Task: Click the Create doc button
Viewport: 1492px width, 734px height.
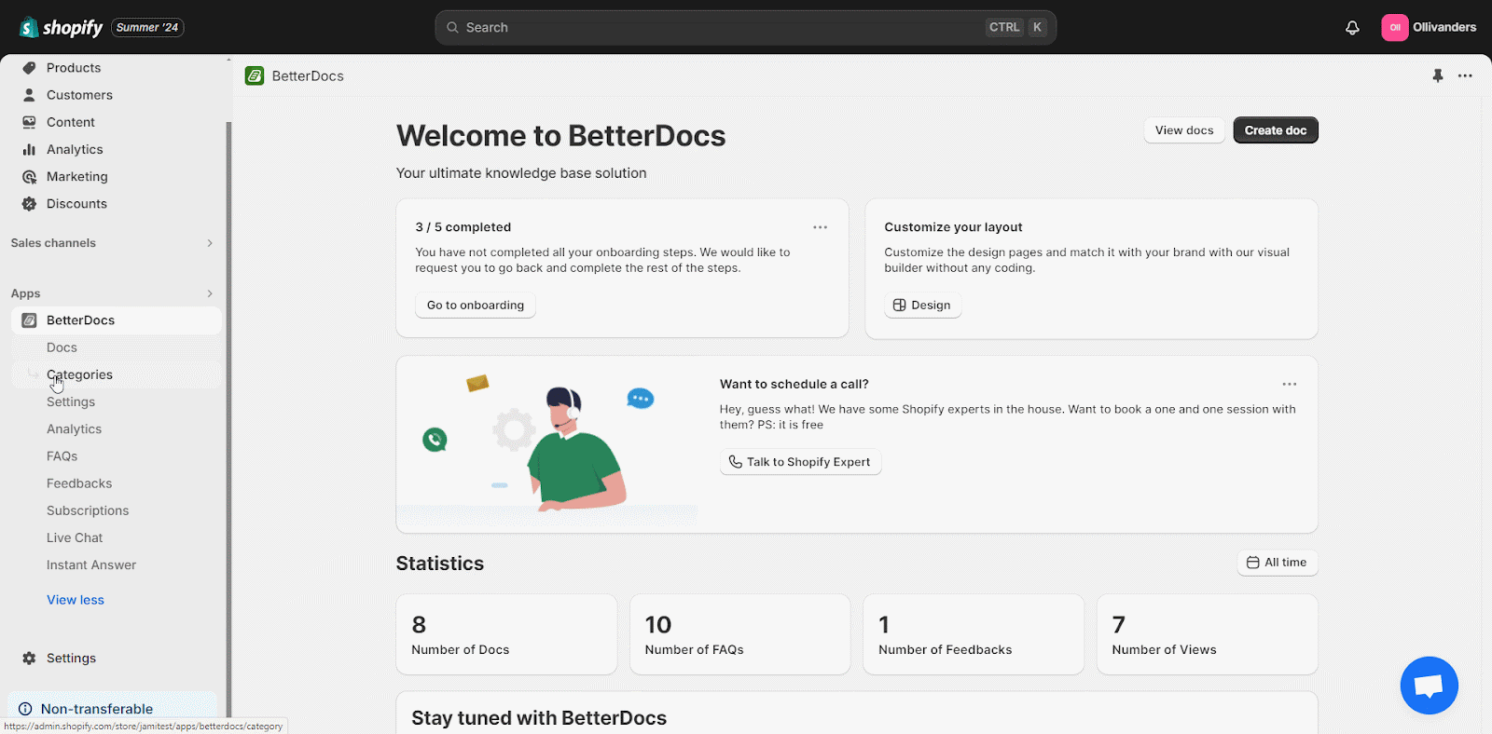Action: pos(1276,130)
